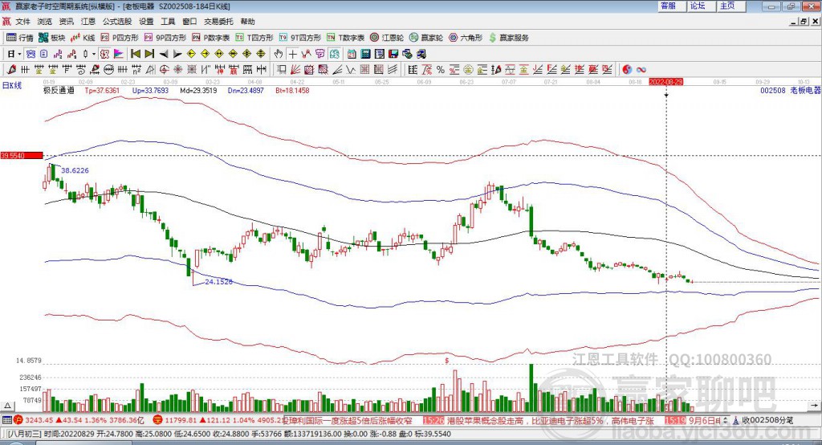Switch to the K线 chart view
The image size is (822, 445).
coord(83,38)
